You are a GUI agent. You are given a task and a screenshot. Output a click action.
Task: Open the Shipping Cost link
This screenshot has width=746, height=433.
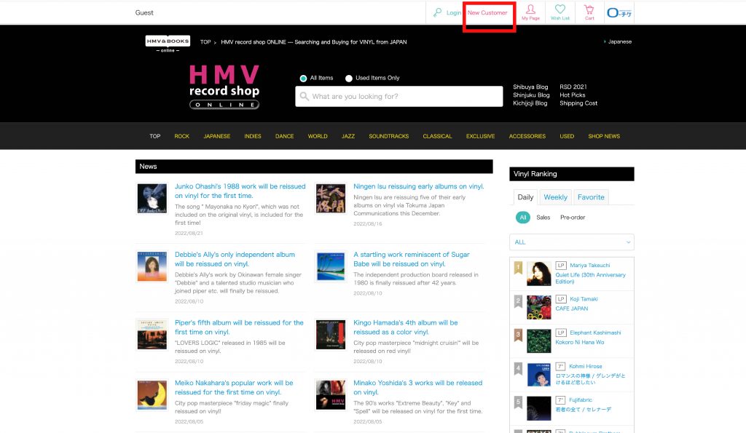coord(578,103)
